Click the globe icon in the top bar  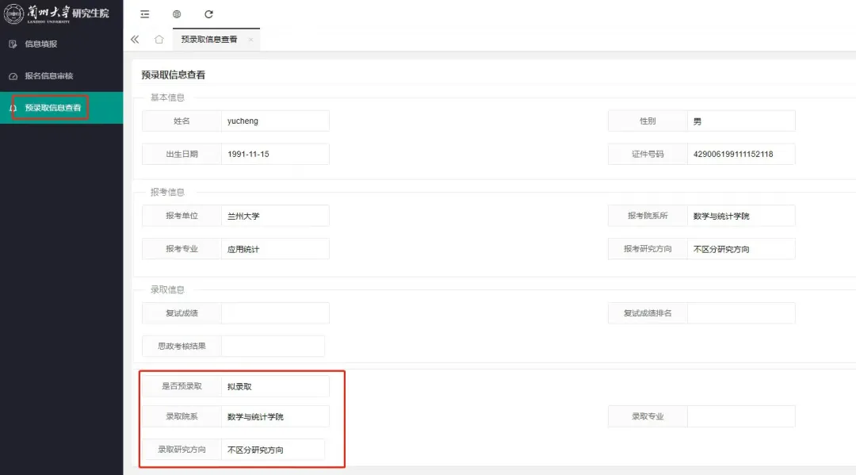[177, 14]
